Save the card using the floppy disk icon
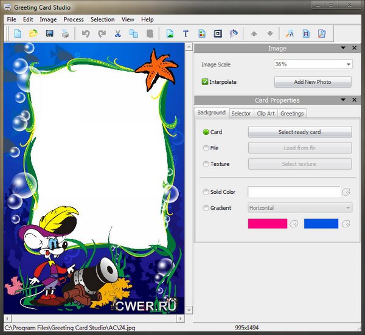Screen dimensions: 365x335 pos(49,33)
